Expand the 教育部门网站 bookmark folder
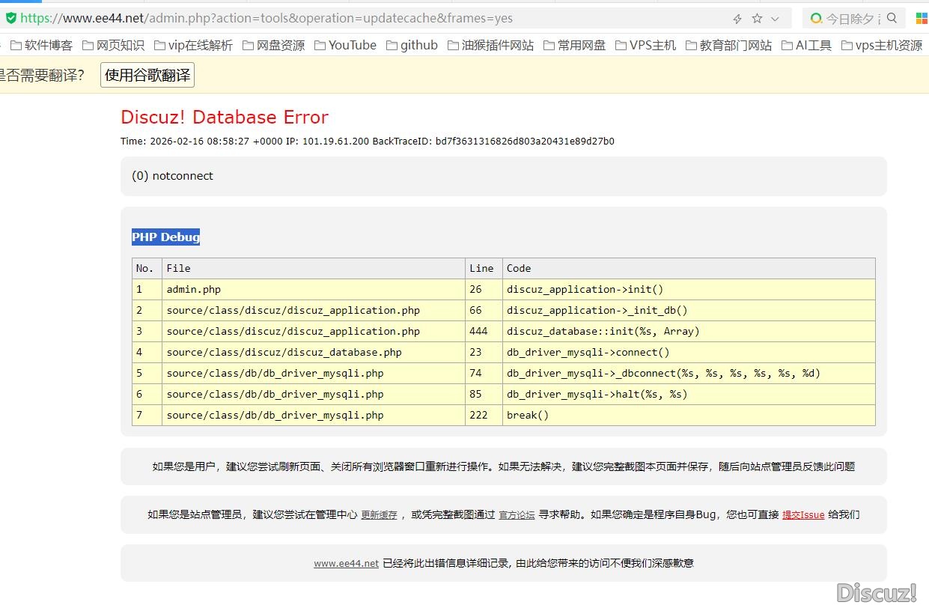Screen dimensions: 929x611 pyautogui.click(x=728, y=45)
